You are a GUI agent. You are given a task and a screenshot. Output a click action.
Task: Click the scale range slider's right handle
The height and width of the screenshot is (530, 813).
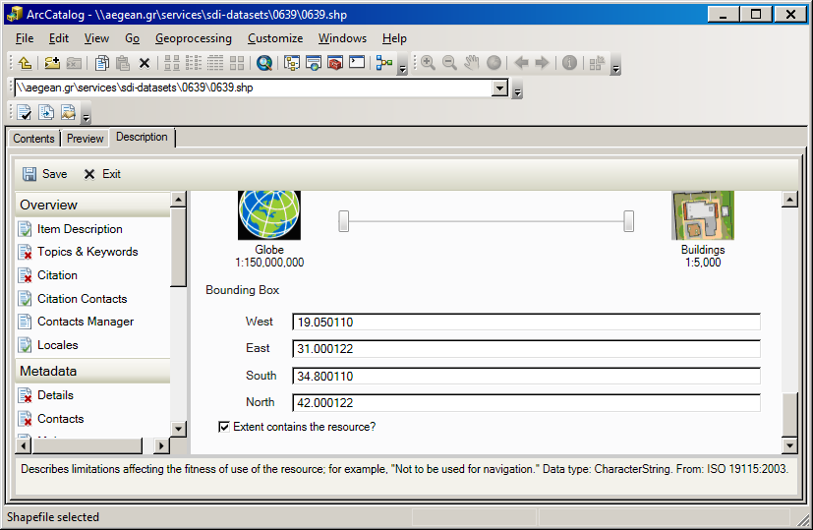(x=628, y=221)
